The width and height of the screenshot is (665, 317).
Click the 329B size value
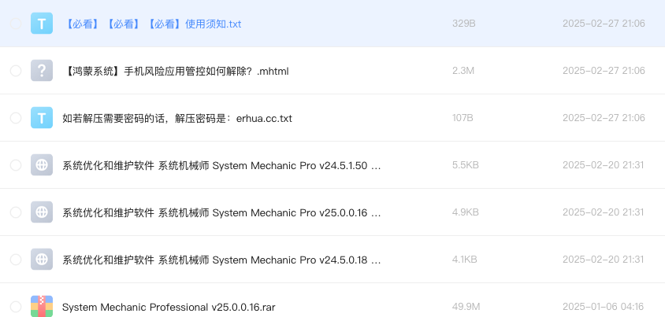tap(463, 24)
